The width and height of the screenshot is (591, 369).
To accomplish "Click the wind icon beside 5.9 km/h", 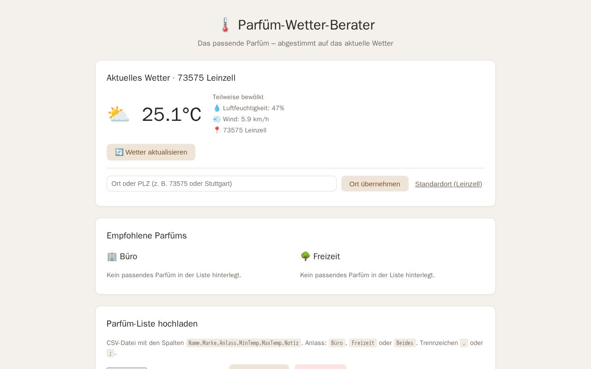I will click(x=217, y=119).
